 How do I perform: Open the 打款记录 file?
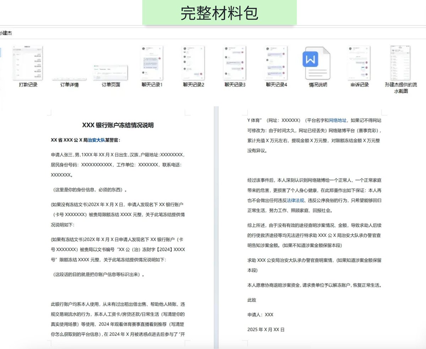point(28,64)
